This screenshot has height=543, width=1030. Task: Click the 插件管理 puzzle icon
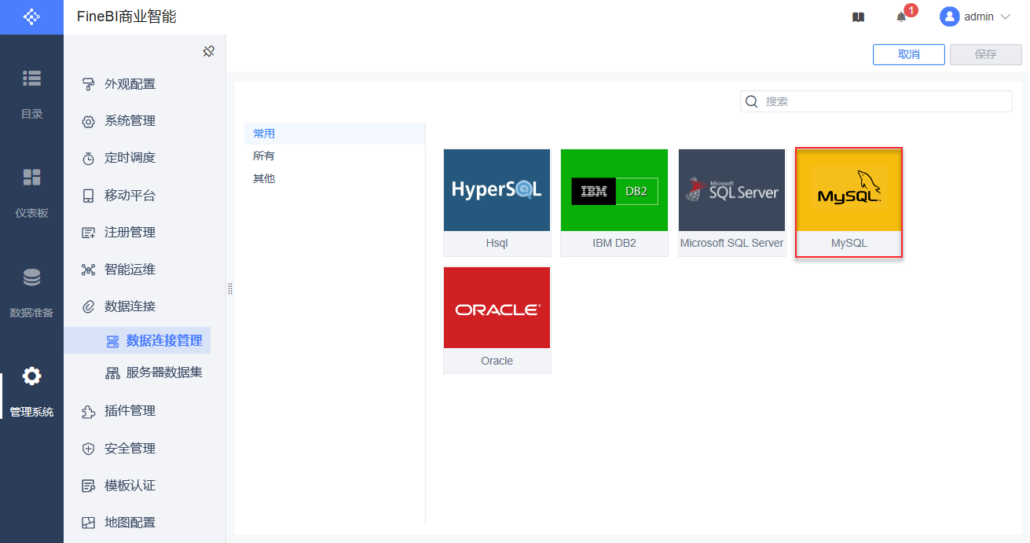point(89,411)
